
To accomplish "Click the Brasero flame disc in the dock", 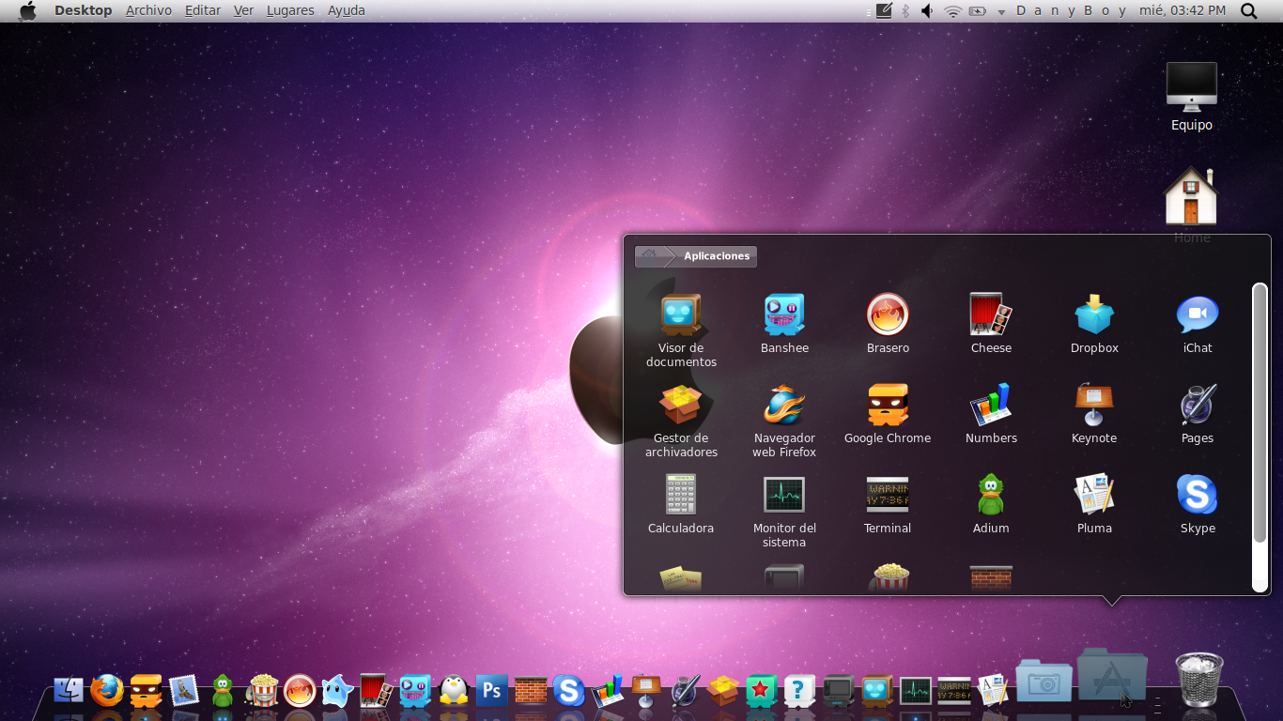I will tap(300, 691).
